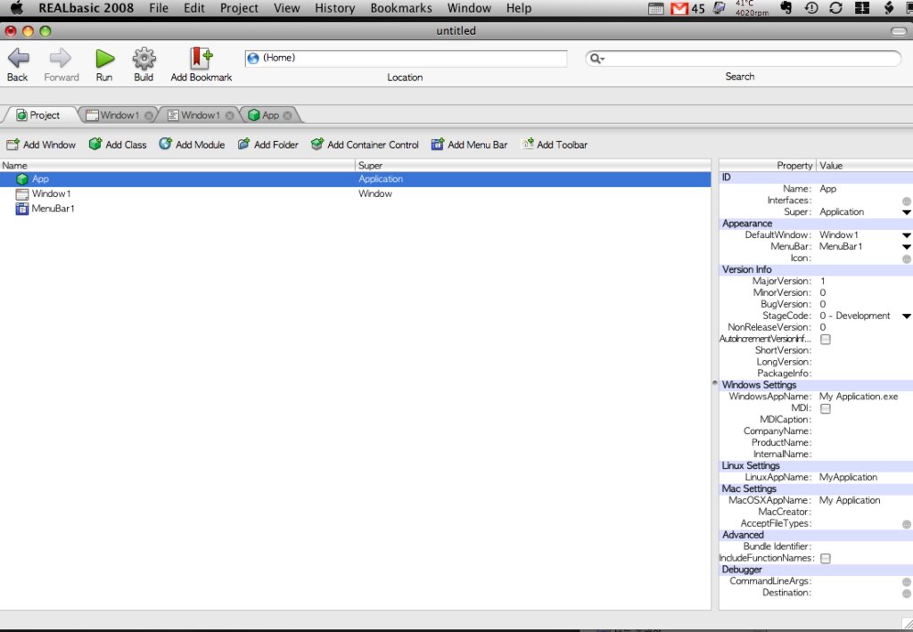The width and height of the screenshot is (913, 632).
Task: Open the Gmail notifier in the menu bar
Action: pos(679,9)
